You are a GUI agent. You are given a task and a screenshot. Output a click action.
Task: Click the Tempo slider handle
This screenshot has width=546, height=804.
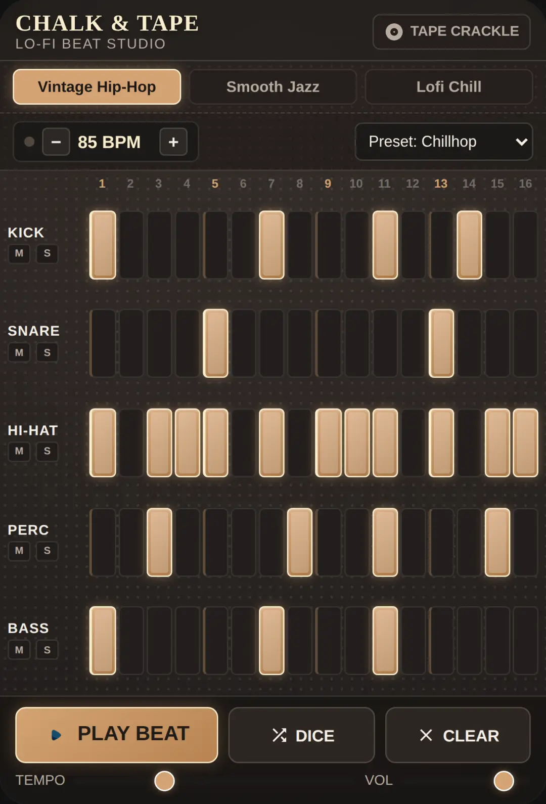[x=164, y=781]
